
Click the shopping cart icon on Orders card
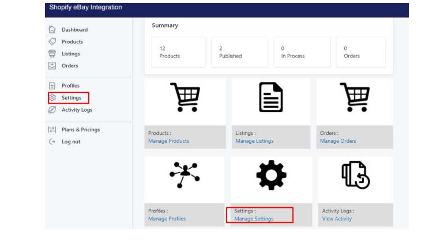pos(355,97)
